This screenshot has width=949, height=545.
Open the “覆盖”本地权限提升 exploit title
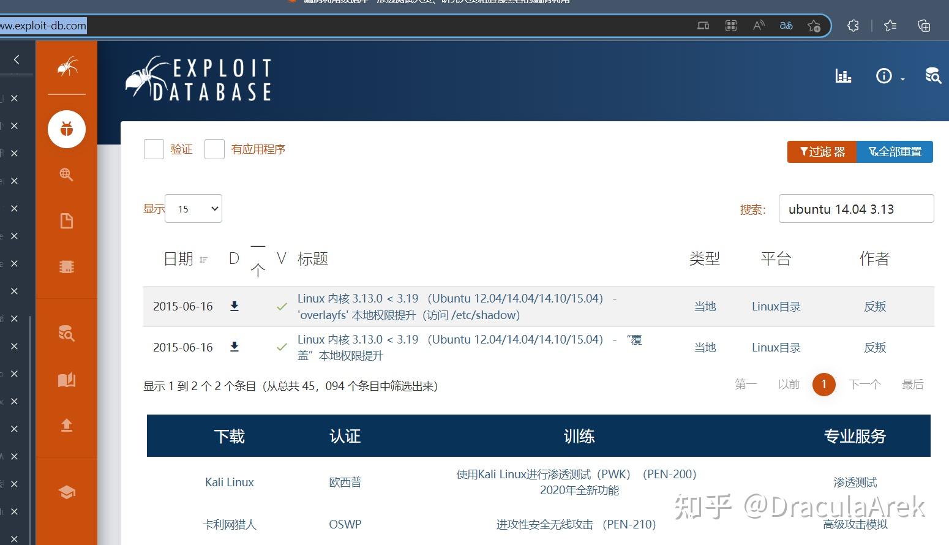(470, 347)
